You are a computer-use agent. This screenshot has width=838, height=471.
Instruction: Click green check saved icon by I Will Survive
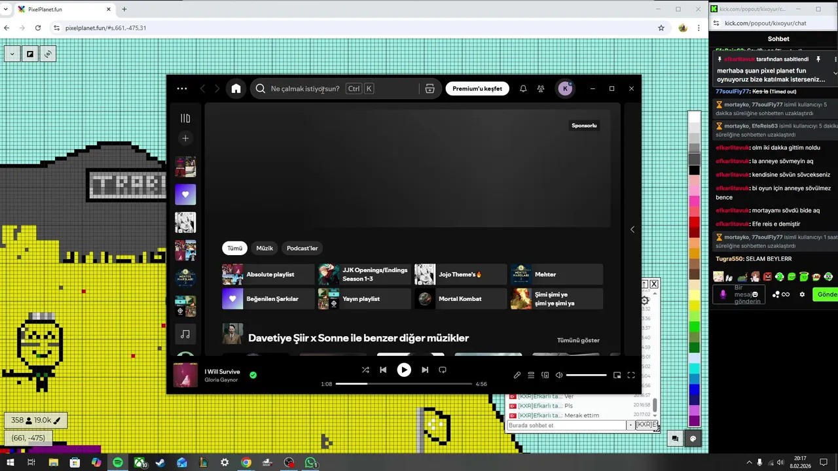pyautogui.click(x=253, y=375)
